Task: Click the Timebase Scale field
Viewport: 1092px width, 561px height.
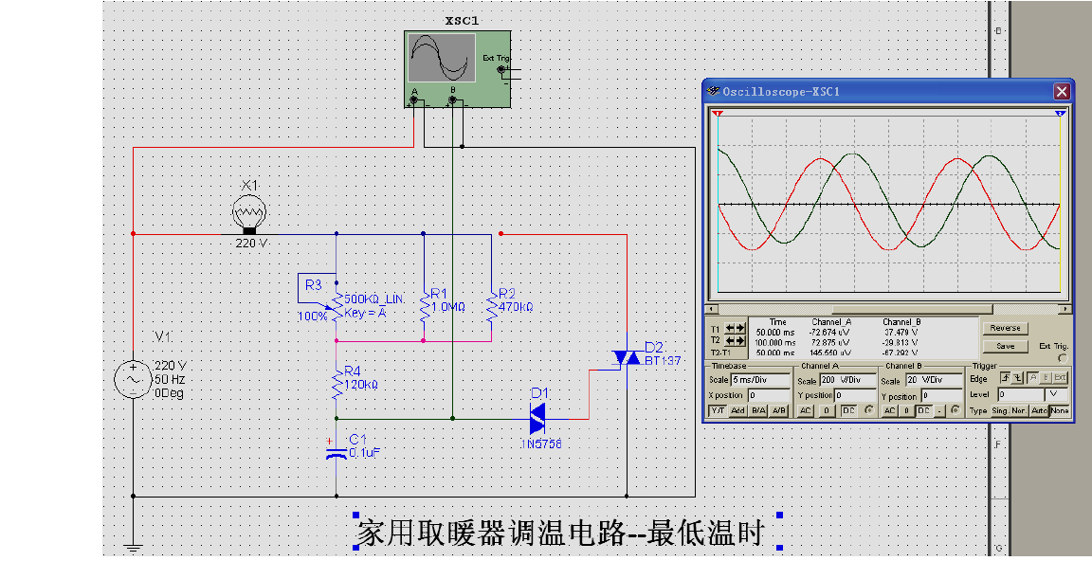Action: click(760, 380)
